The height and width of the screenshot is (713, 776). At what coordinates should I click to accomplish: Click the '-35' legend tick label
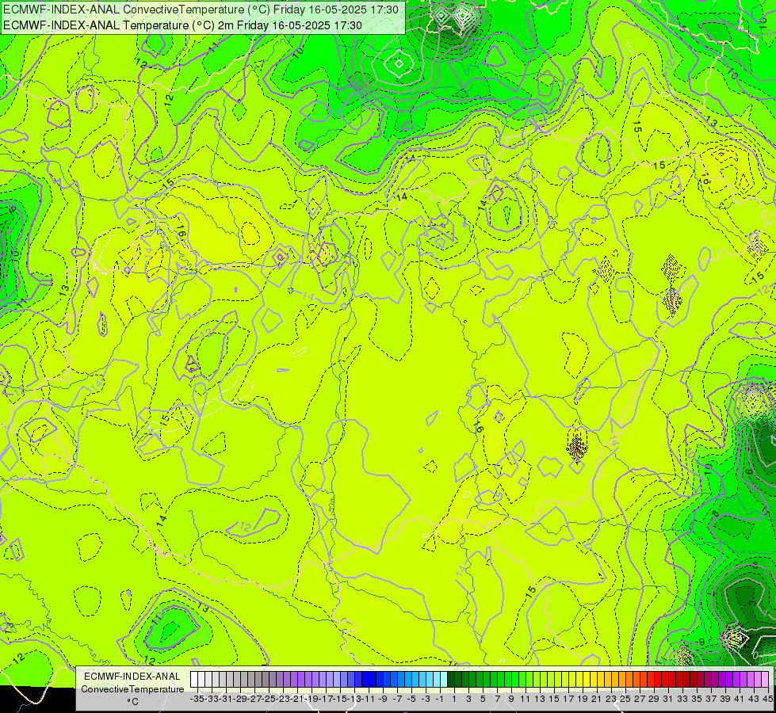(197, 699)
